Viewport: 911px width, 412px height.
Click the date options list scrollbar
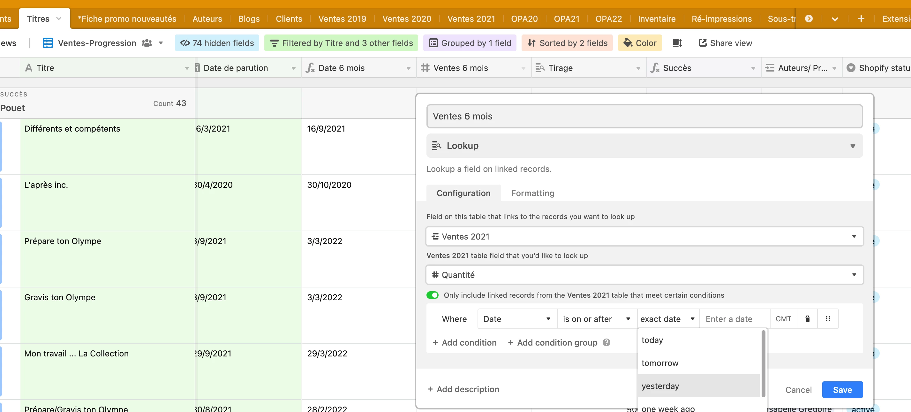tap(763, 364)
